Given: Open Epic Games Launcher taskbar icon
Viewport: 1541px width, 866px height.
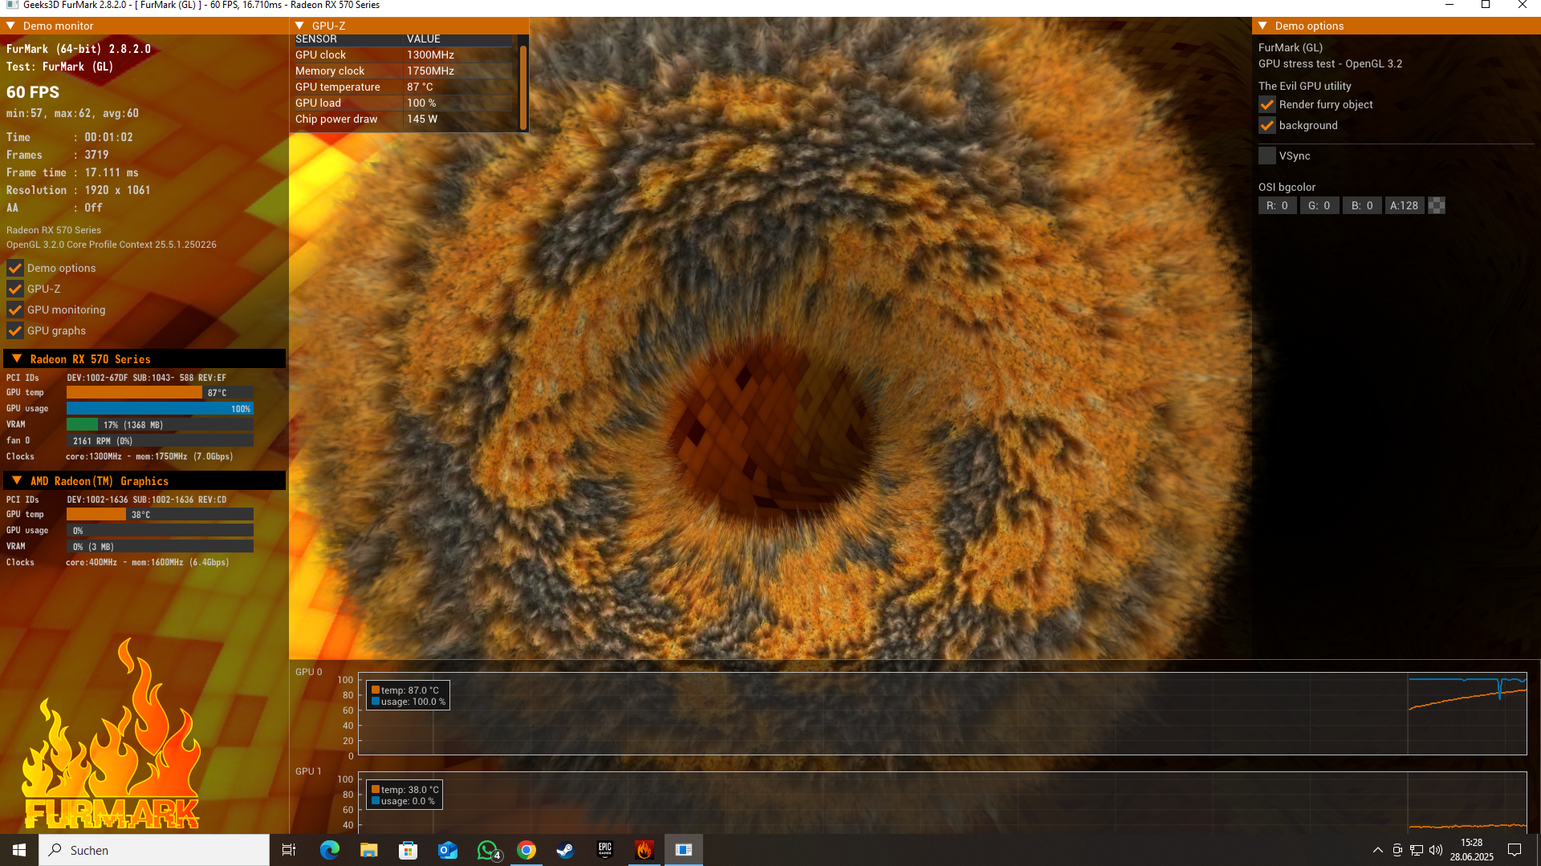Looking at the screenshot, I should pyautogui.click(x=605, y=850).
